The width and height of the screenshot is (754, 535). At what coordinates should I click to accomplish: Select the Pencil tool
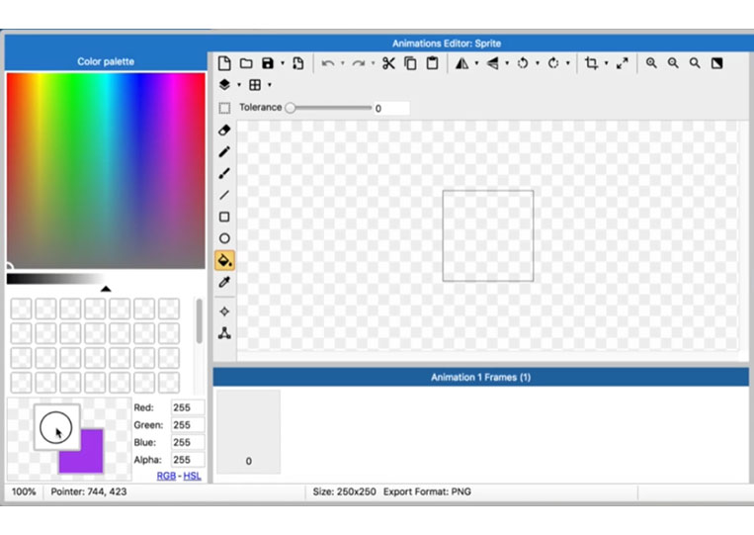pyautogui.click(x=224, y=152)
